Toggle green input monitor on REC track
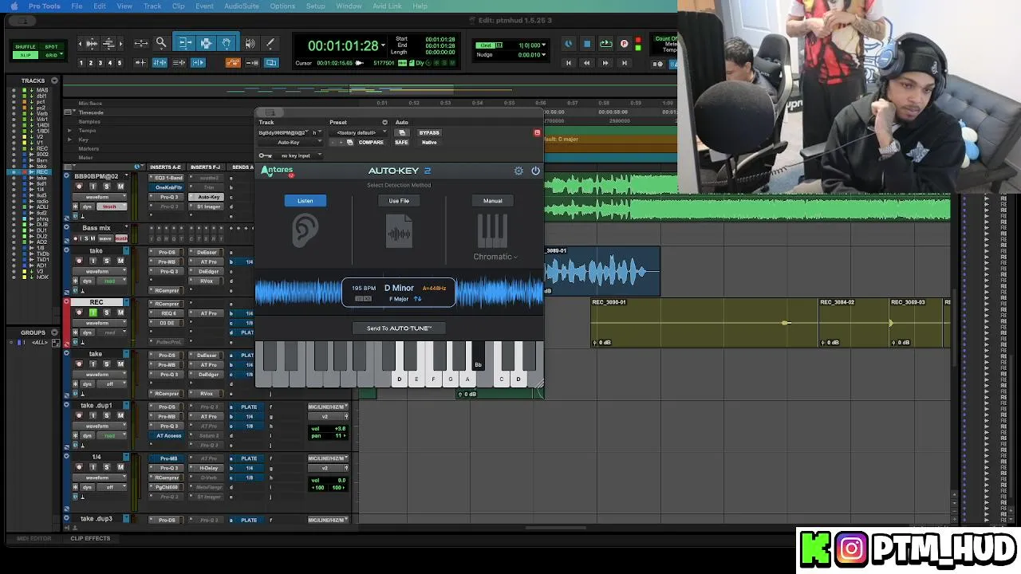 93,313
